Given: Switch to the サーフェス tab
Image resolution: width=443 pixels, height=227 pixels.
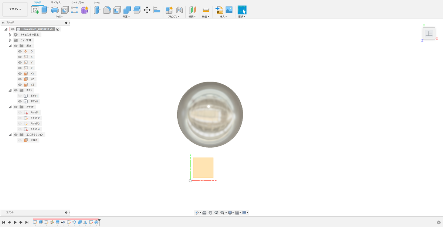Looking at the screenshot, I should click(56, 3).
